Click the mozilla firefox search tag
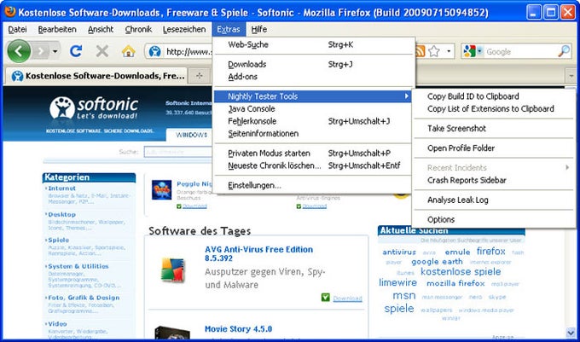580x342 pixels. [455, 283]
